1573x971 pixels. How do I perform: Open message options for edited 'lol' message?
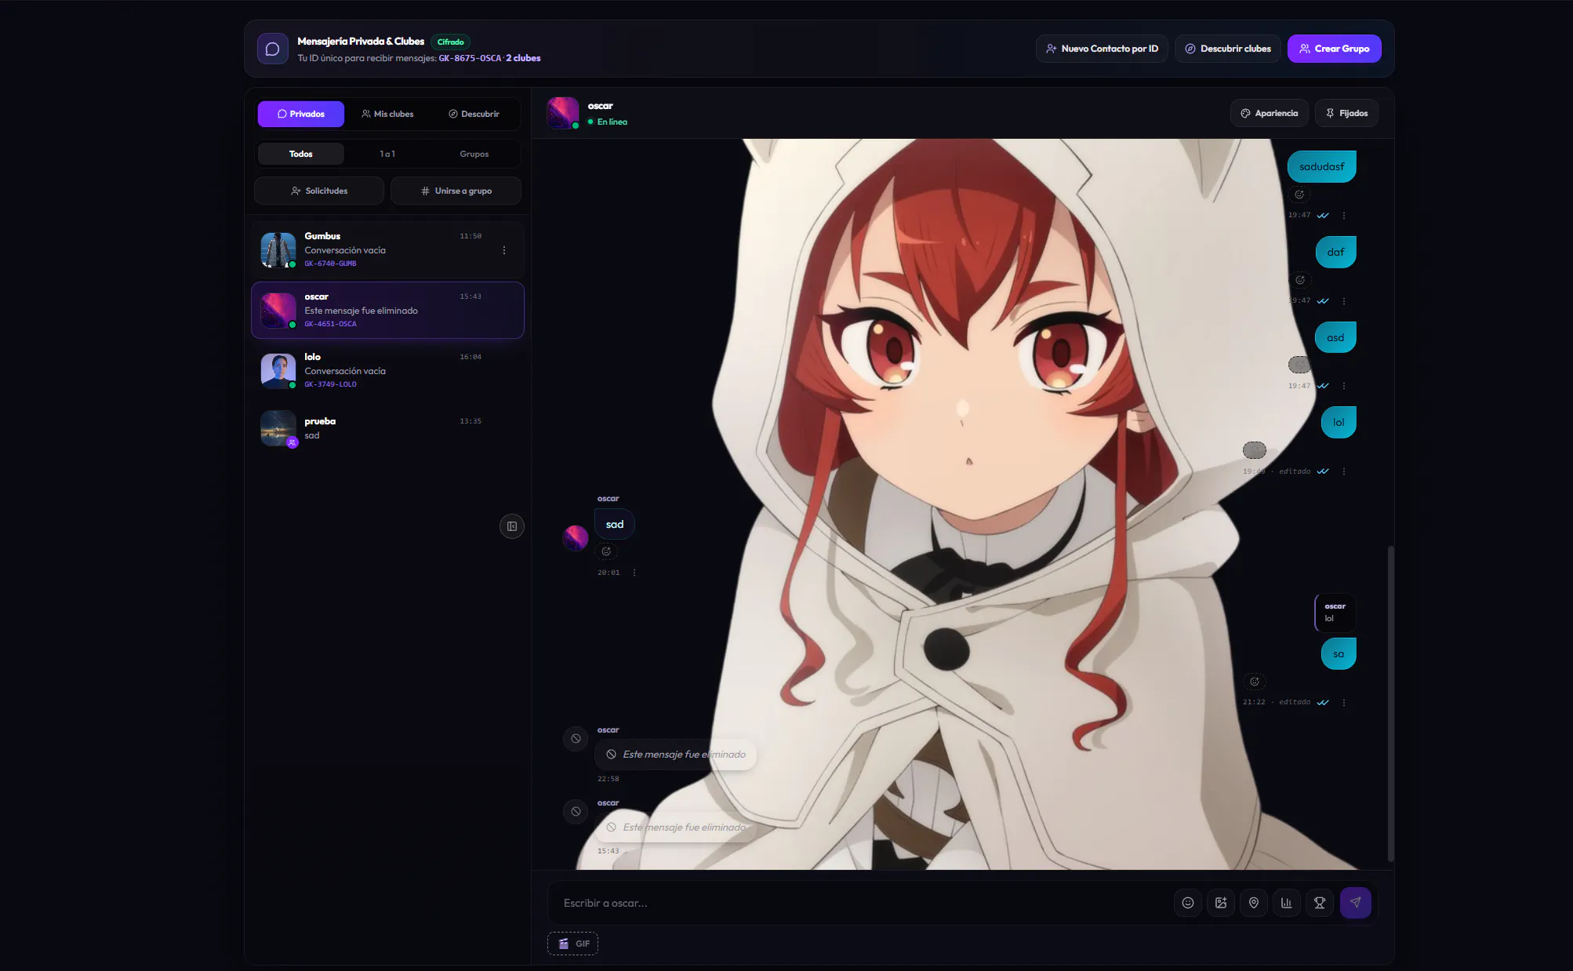pyautogui.click(x=1344, y=471)
